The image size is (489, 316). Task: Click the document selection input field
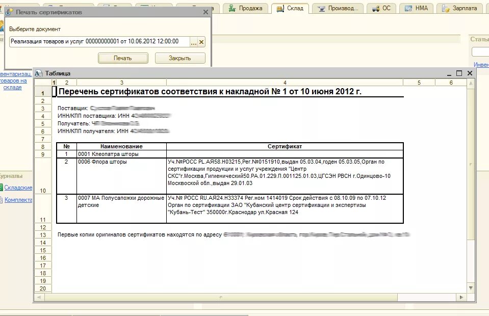click(x=99, y=42)
